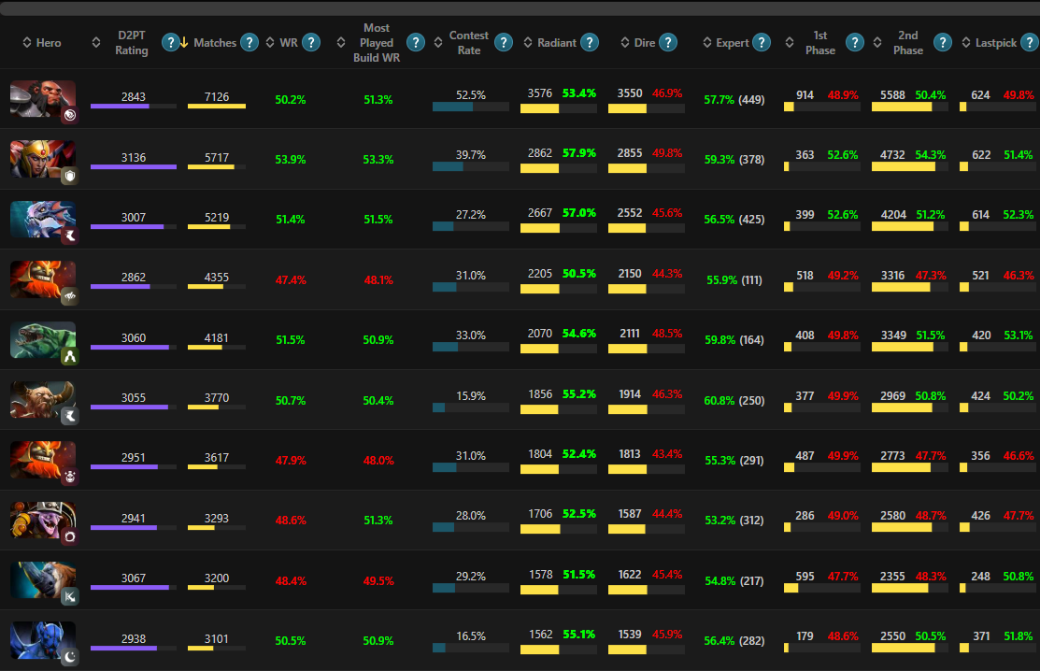Click the sort arrows beside 1st Phase
The width and height of the screenshot is (1040, 671).
pos(790,42)
